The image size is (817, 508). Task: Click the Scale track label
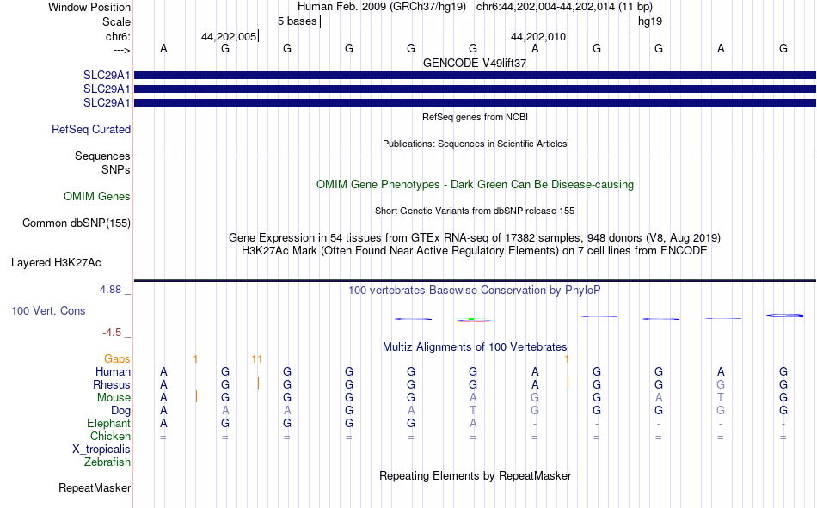(116, 21)
